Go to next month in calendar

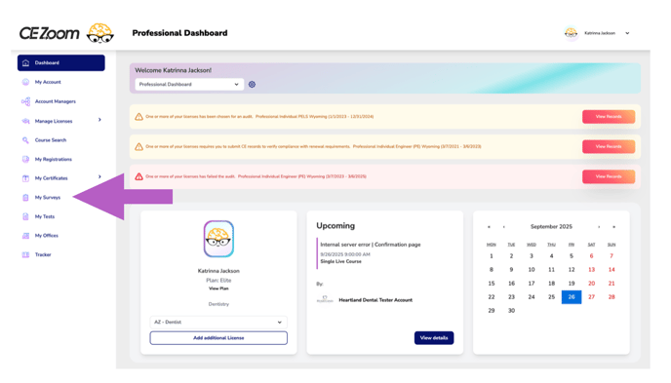click(599, 227)
